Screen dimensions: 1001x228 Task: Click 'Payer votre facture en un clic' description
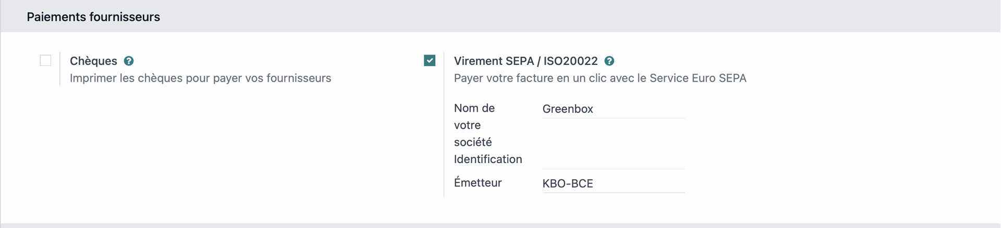[x=600, y=78]
